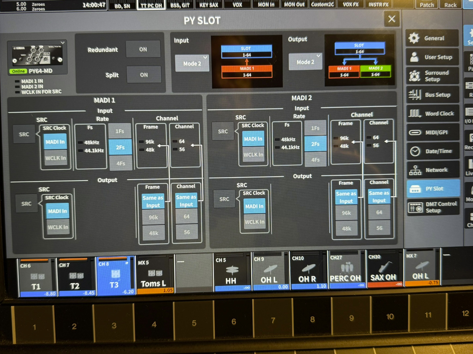Select MADI 2 input SRC Clock WCLK In
The height and width of the screenshot is (354, 473).
click(x=253, y=155)
